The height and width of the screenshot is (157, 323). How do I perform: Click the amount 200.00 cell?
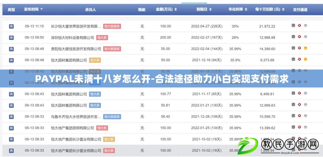pos(165,38)
